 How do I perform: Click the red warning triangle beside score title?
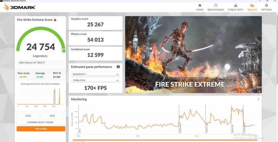55,20
